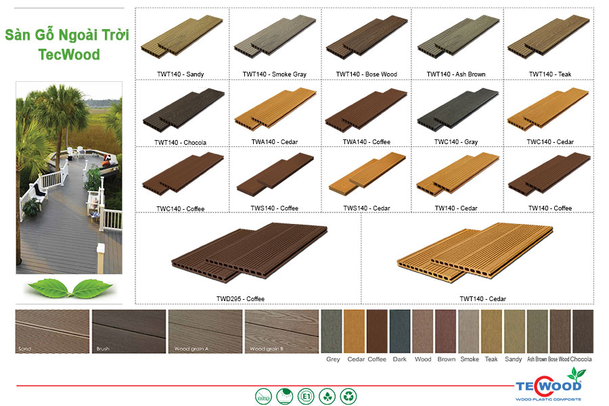The height and width of the screenshot is (406, 609).
Task: Click the pair of green leaves graphic
Action: 70,288
